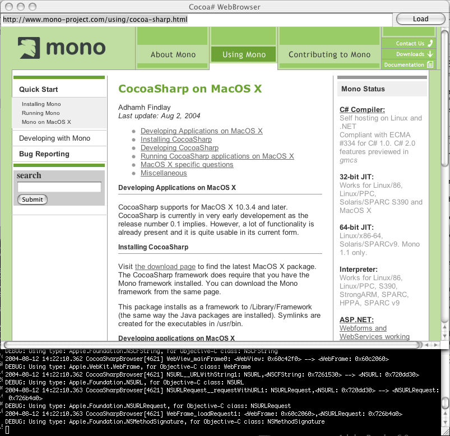This screenshot has height=436, width=450.
Task: Open Webforms and WebServices working link
Action: pos(374,332)
